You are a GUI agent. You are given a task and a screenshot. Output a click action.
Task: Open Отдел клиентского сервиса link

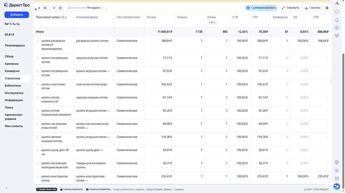129,189
